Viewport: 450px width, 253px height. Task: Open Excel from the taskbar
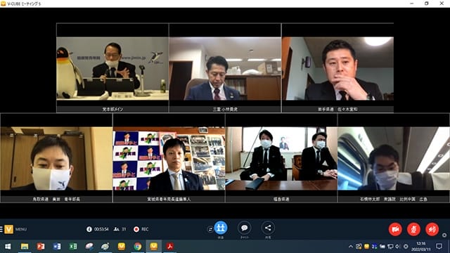pyautogui.click(x=73, y=247)
